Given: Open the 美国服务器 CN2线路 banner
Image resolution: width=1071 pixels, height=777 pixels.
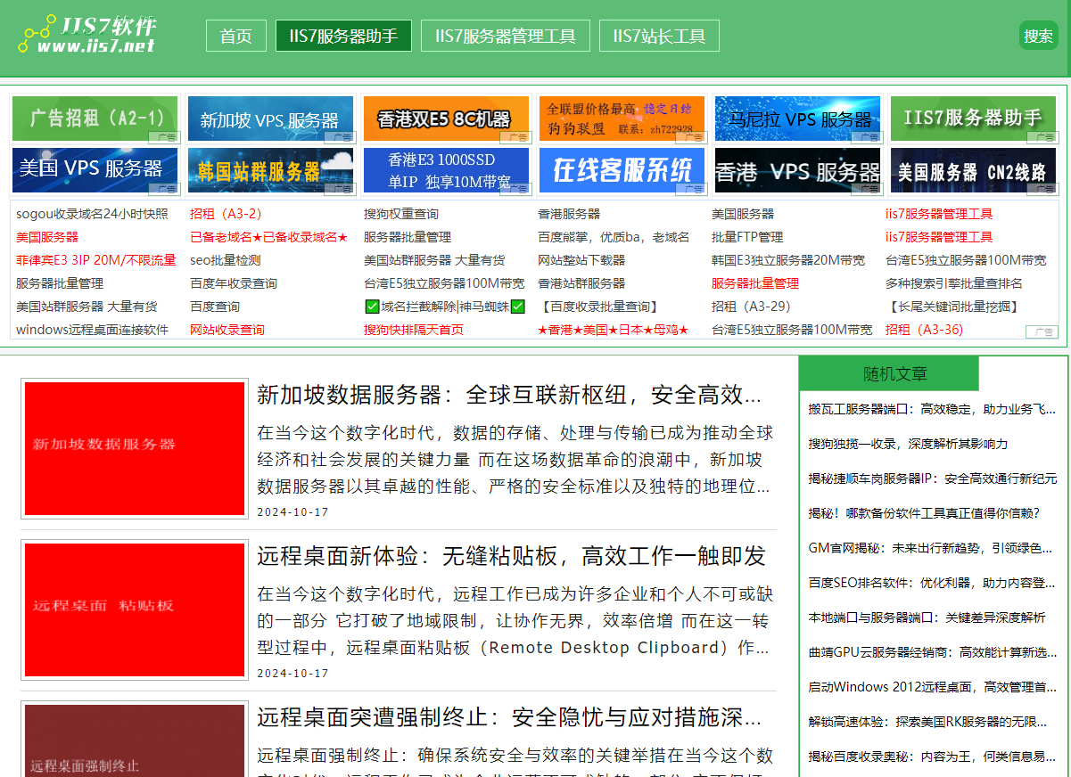Looking at the screenshot, I should click(973, 170).
